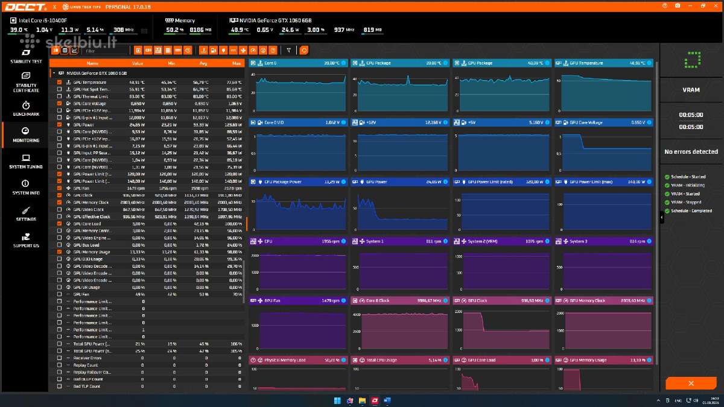Click the 'No errors detected' status text
This screenshot has width=724, height=407.
[x=691, y=151]
